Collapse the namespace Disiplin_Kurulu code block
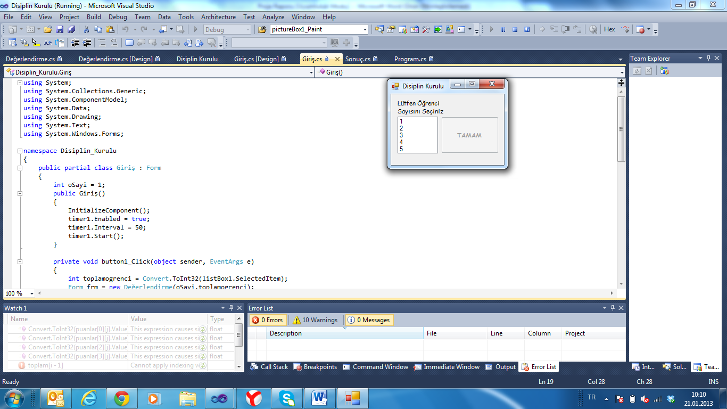Screen dimensions: 727x409 (20, 151)
